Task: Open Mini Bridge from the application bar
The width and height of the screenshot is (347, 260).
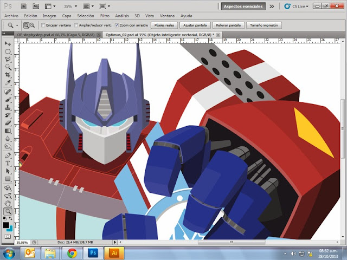Action: point(36,7)
